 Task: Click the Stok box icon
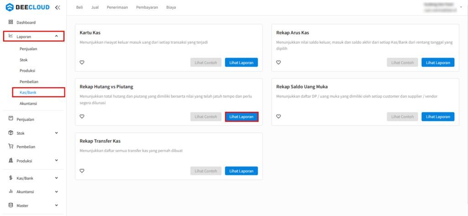11,133
